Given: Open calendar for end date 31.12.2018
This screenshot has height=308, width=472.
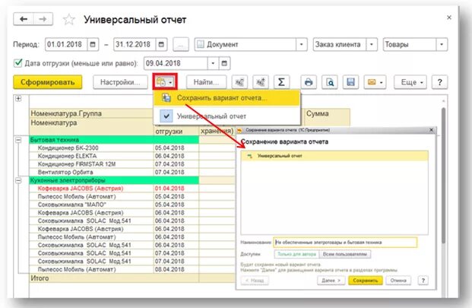Looking at the screenshot, I should click(161, 45).
